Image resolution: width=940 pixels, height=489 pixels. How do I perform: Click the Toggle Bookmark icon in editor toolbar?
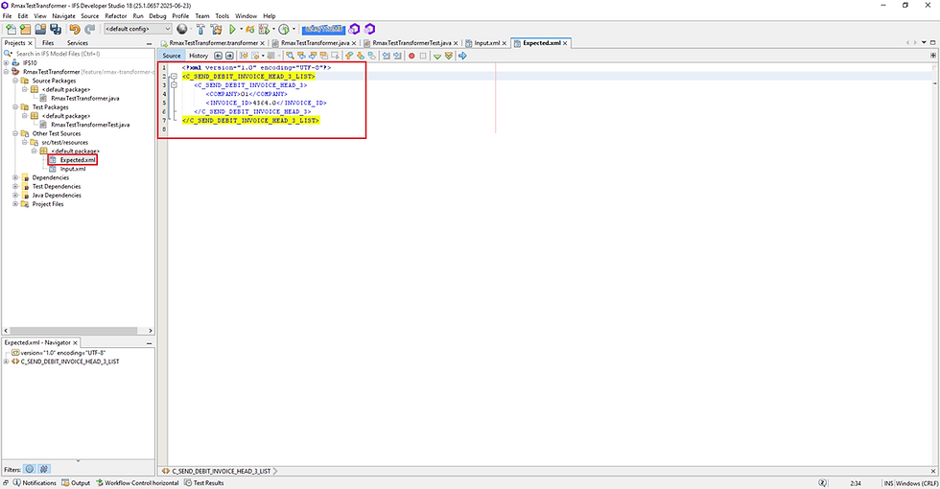click(x=372, y=56)
